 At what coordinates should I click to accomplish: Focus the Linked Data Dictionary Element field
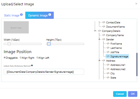pyautogui.click(x=44, y=72)
